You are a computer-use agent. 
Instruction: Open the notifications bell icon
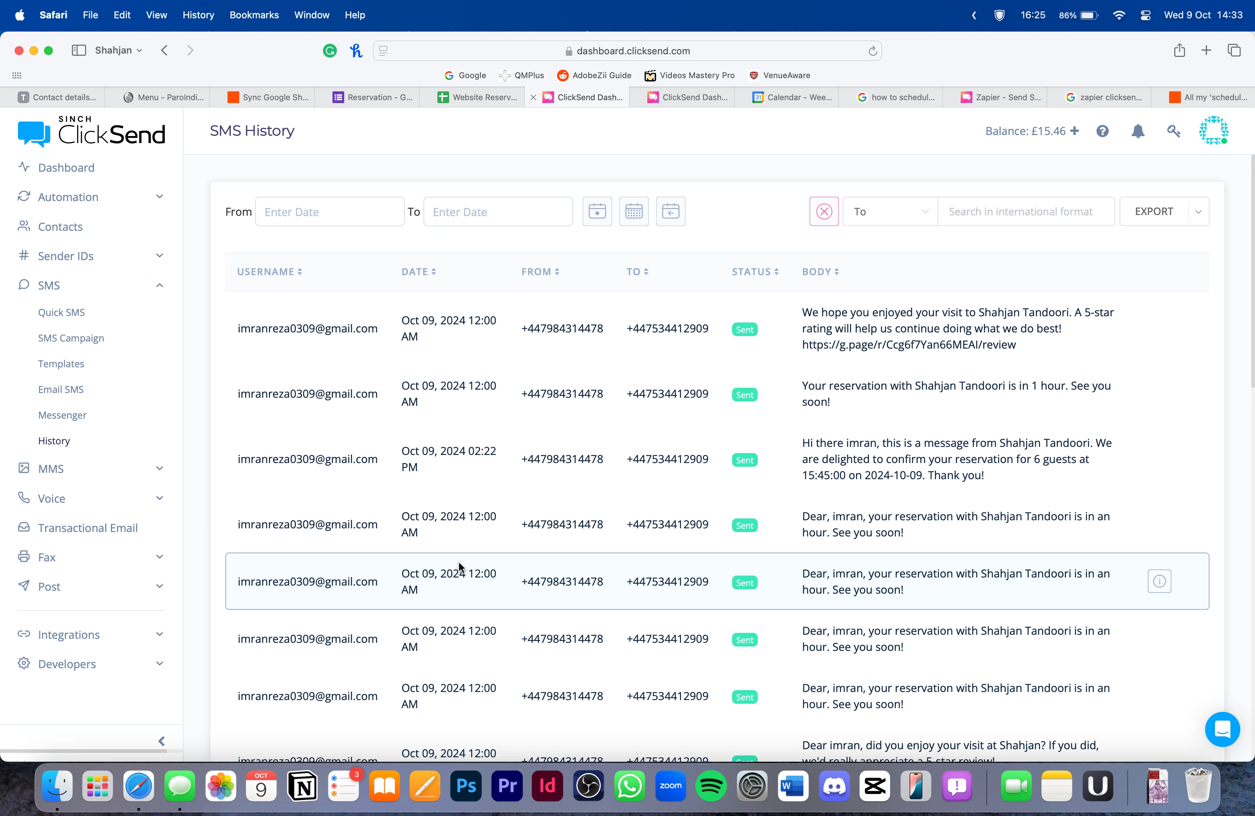(1138, 131)
